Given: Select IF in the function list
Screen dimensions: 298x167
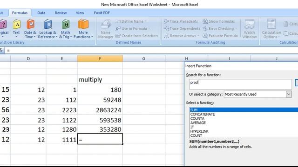Looking at the screenshot, I should pos(244,127).
